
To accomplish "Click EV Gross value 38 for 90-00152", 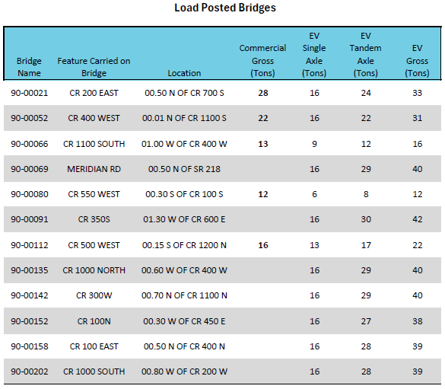I will 418,321.
